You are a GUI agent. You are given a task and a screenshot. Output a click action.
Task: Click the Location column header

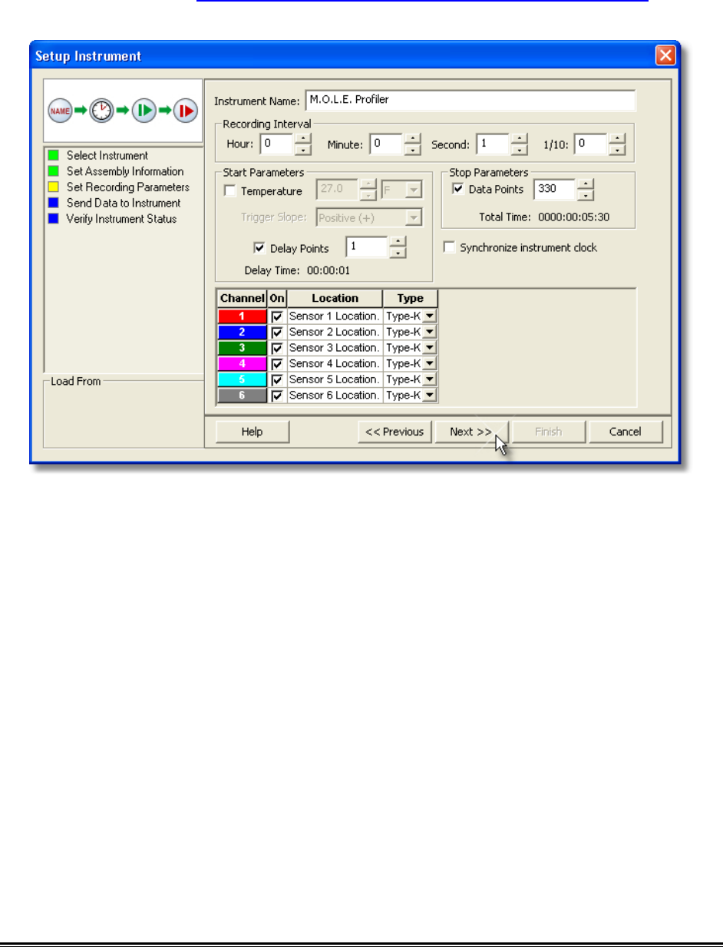pyautogui.click(x=335, y=299)
